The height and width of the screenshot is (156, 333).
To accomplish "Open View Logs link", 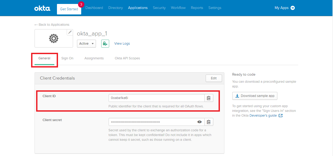I will pos(122,44).
